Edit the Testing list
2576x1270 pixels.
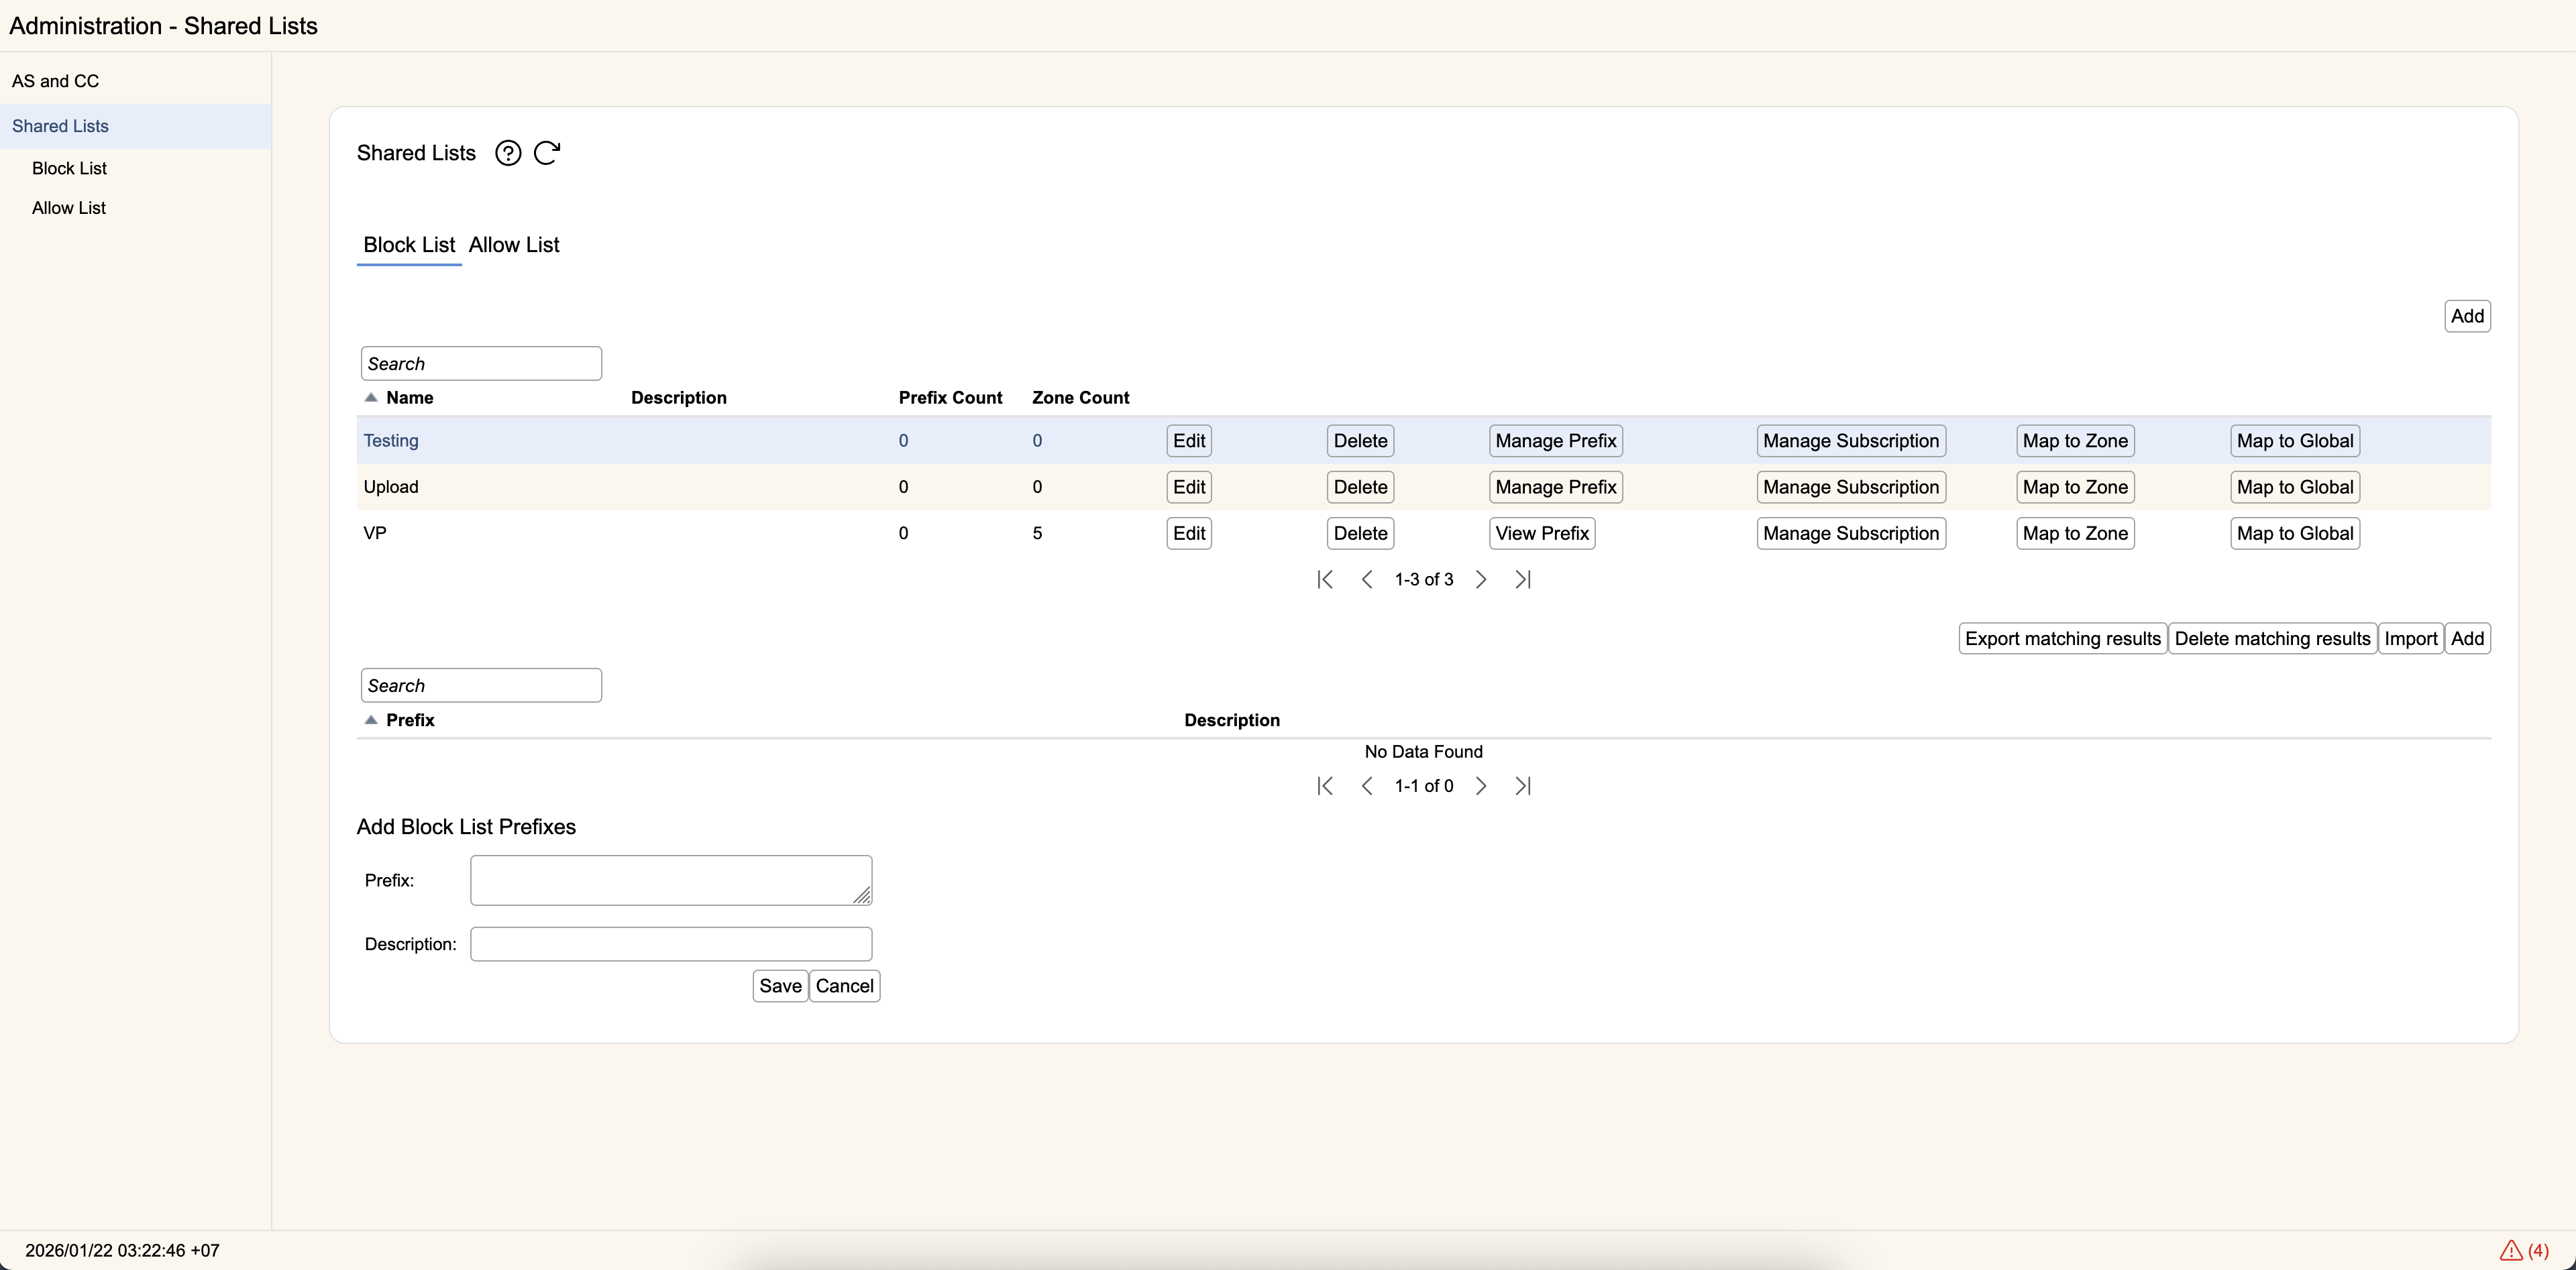click(x=1189, y=441)
